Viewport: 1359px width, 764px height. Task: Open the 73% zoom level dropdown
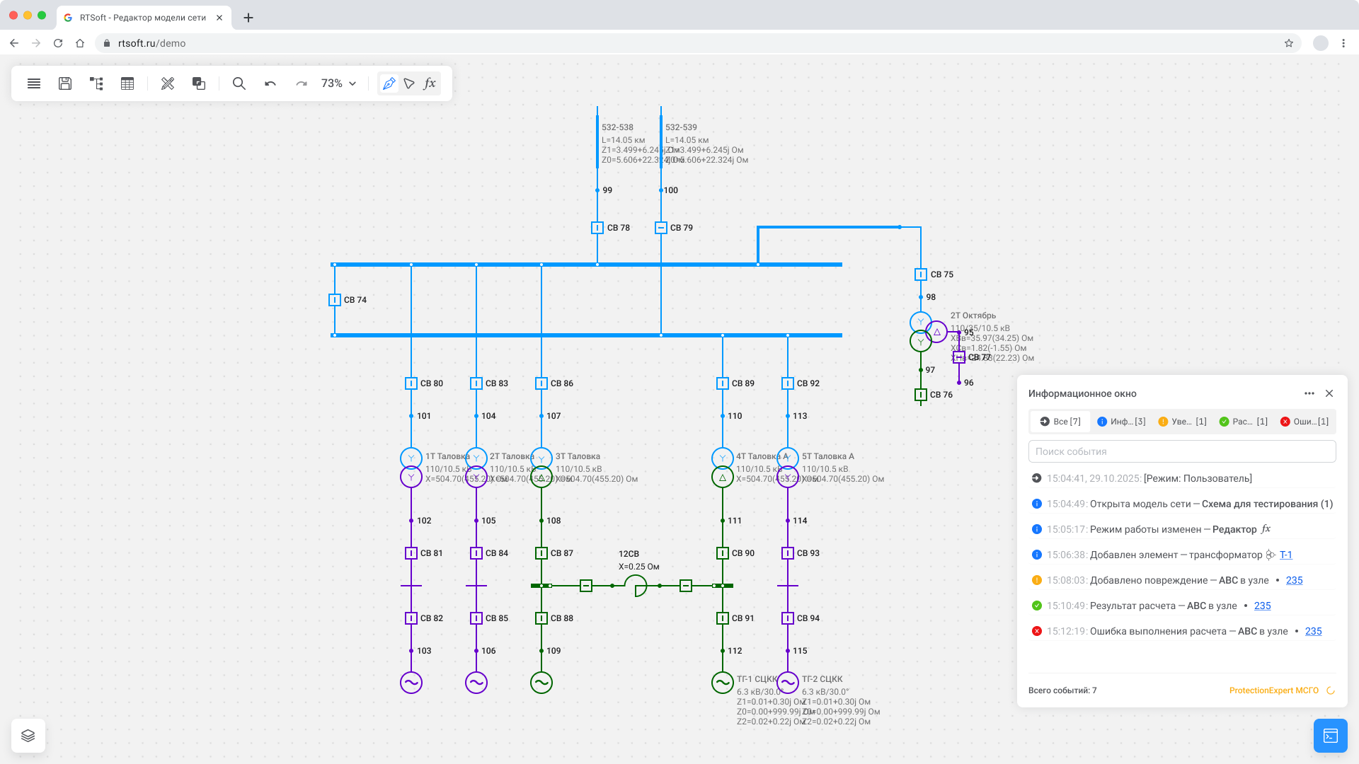[x=339, y=83]
